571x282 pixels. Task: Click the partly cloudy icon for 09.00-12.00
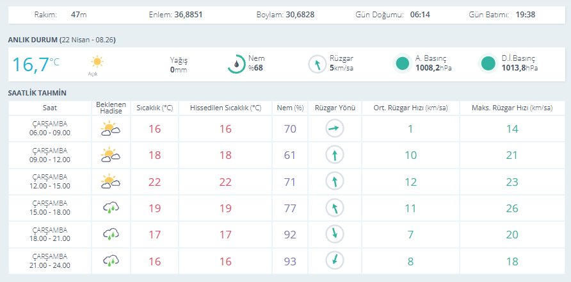(x=111, y=155)
